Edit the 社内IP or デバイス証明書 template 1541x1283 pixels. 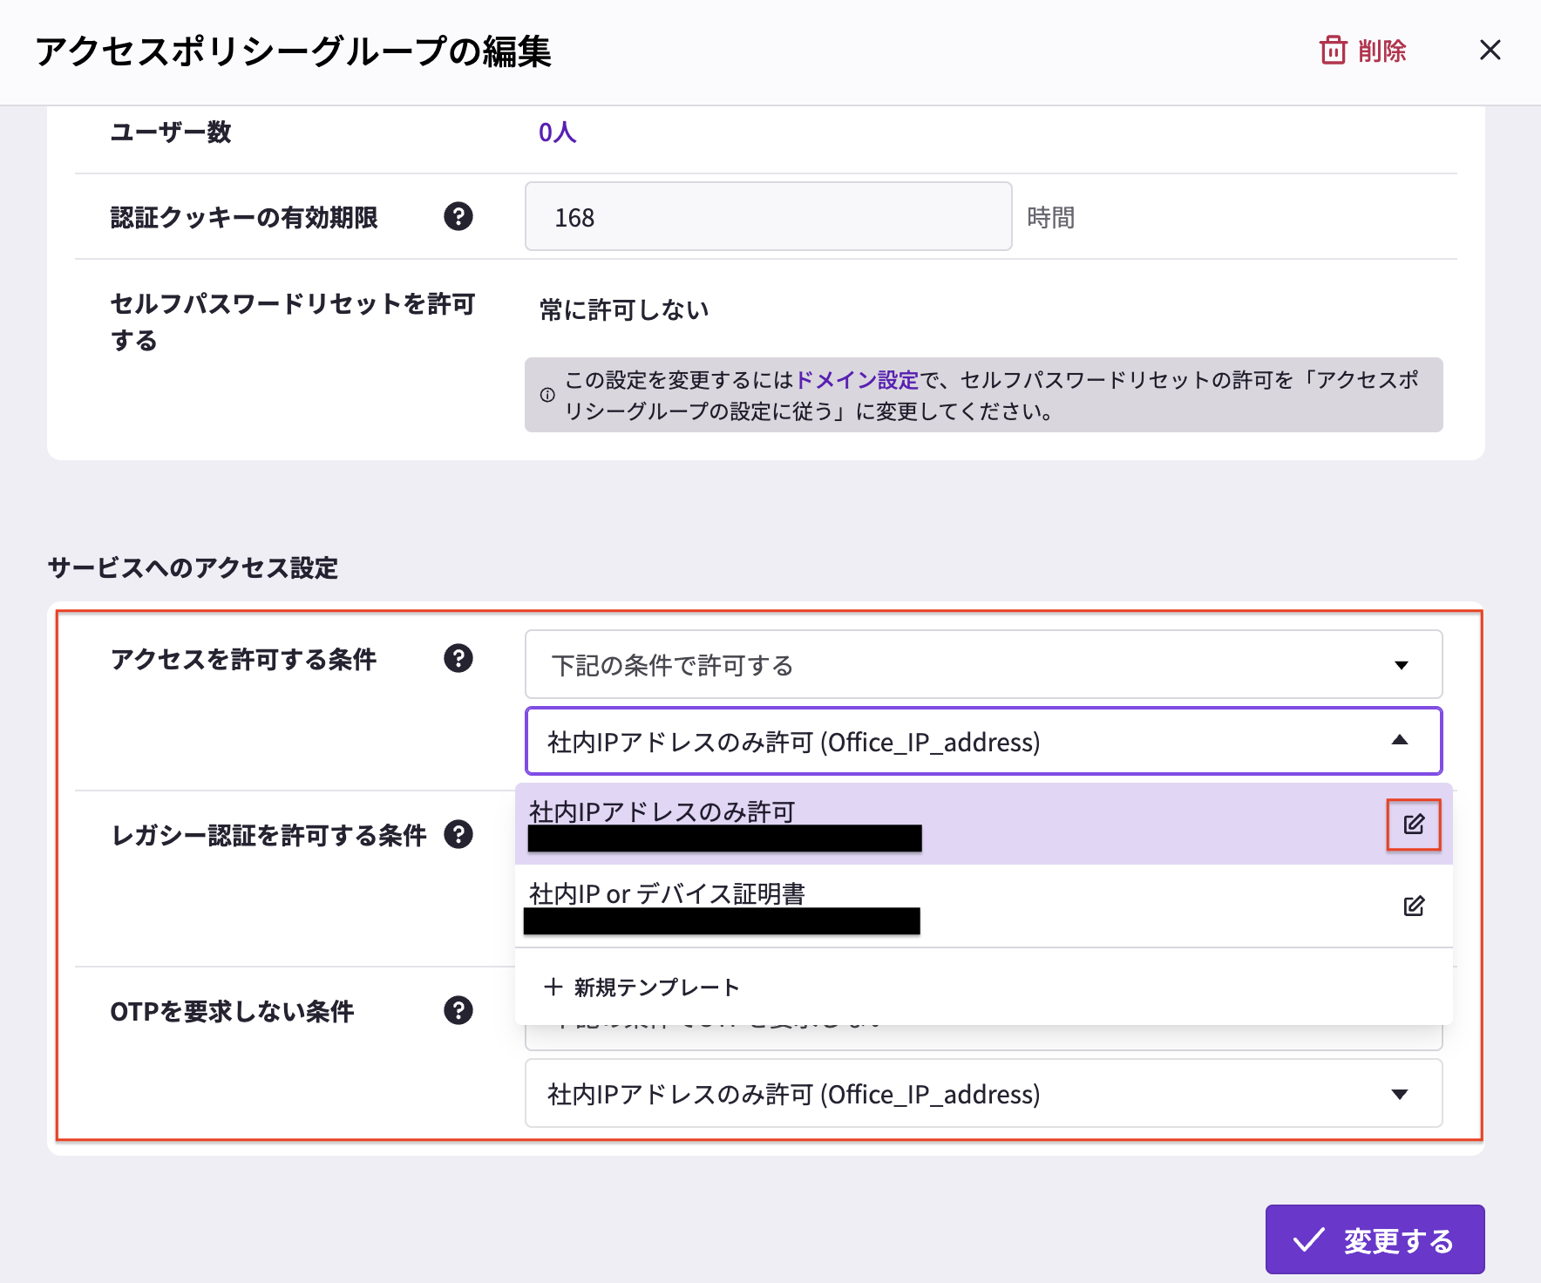[1413, 906]
